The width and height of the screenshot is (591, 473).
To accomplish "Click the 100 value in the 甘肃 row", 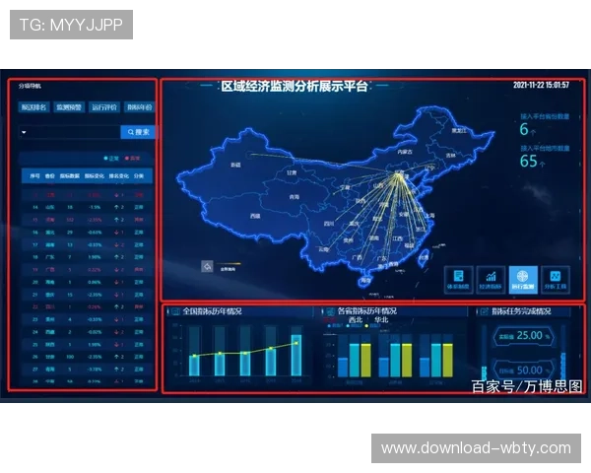I will (x=70, y=357).
